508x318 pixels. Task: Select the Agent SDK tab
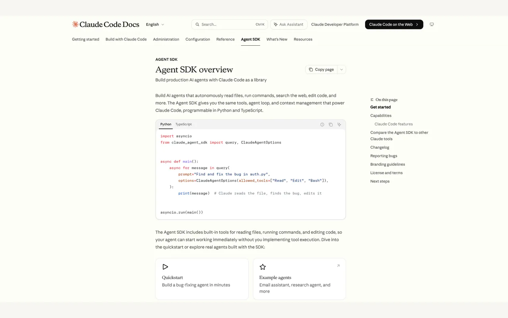(250, 39)
